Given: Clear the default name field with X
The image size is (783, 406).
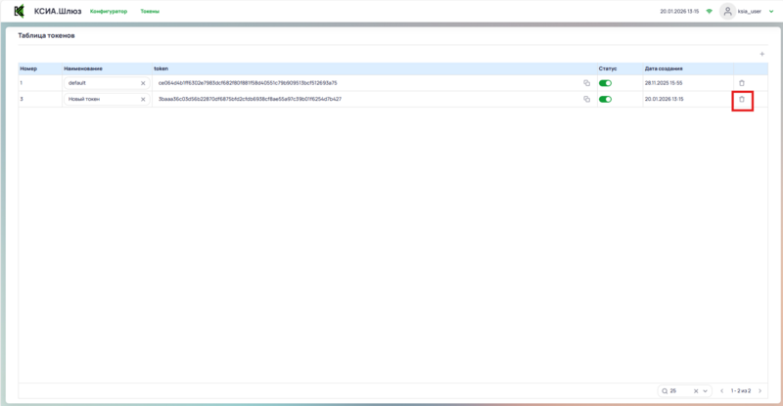Looking at the screenshot, I should click(143, 83).
